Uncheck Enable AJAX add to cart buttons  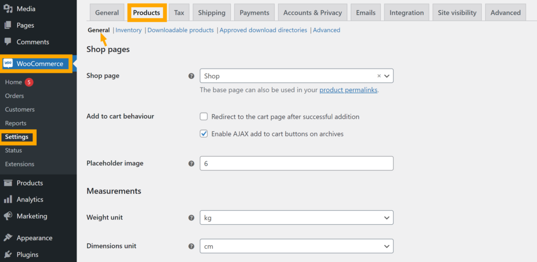[x=204, y=134]
